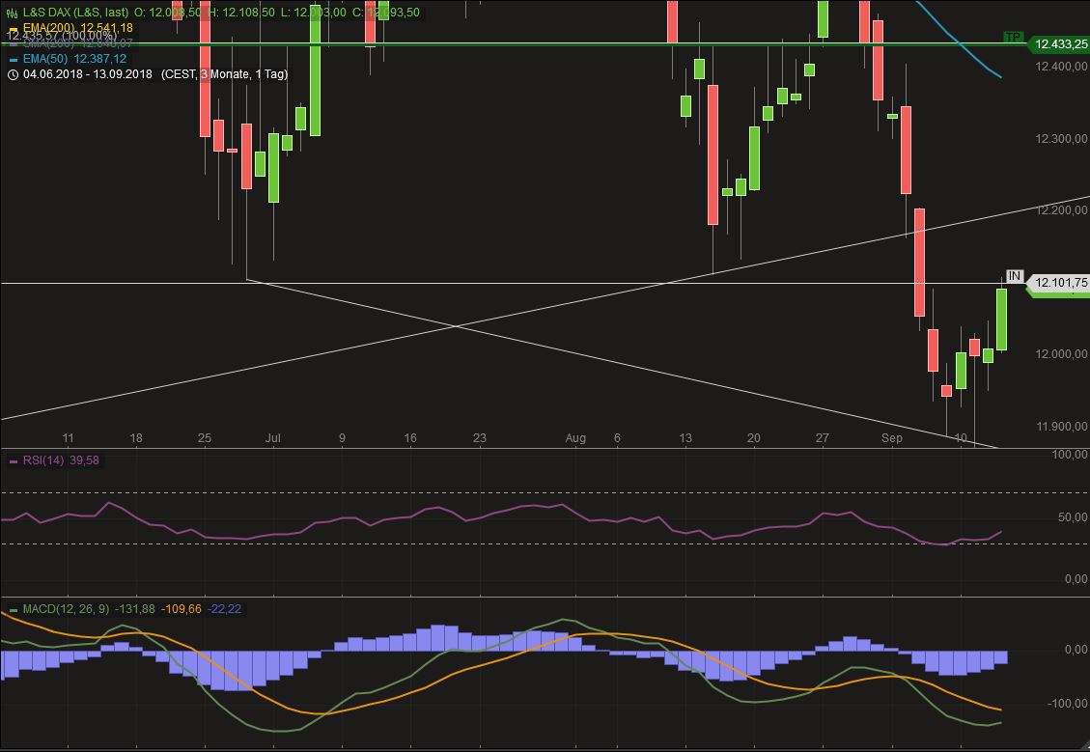Select the green TP marker on price axis

coord(1012,37)
